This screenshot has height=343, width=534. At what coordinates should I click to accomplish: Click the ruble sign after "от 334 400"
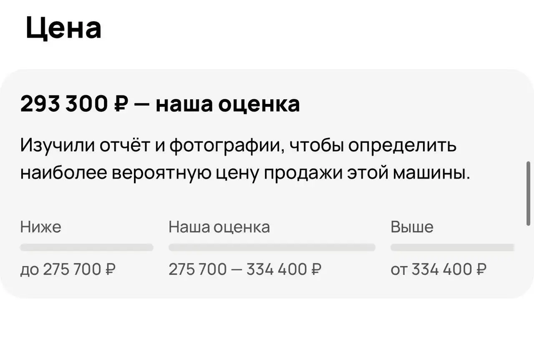pos(481,270)
